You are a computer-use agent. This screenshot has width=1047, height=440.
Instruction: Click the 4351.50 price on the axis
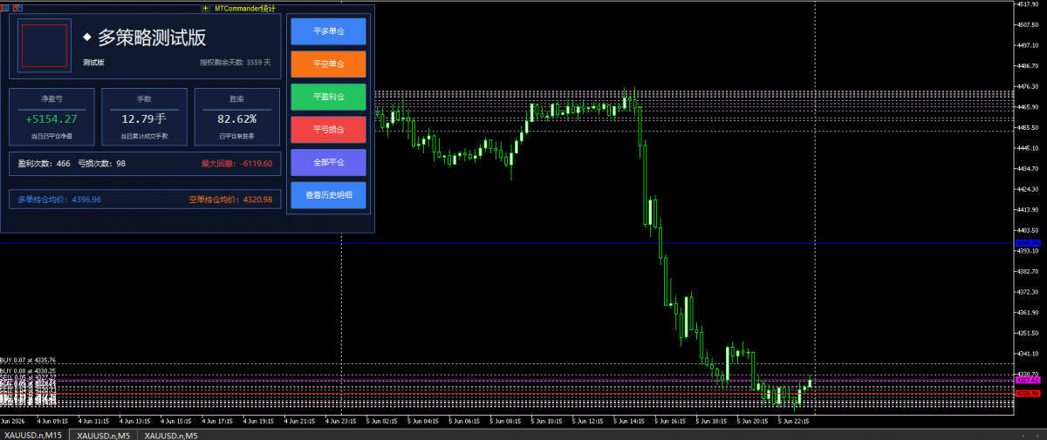click(1028, 333)
